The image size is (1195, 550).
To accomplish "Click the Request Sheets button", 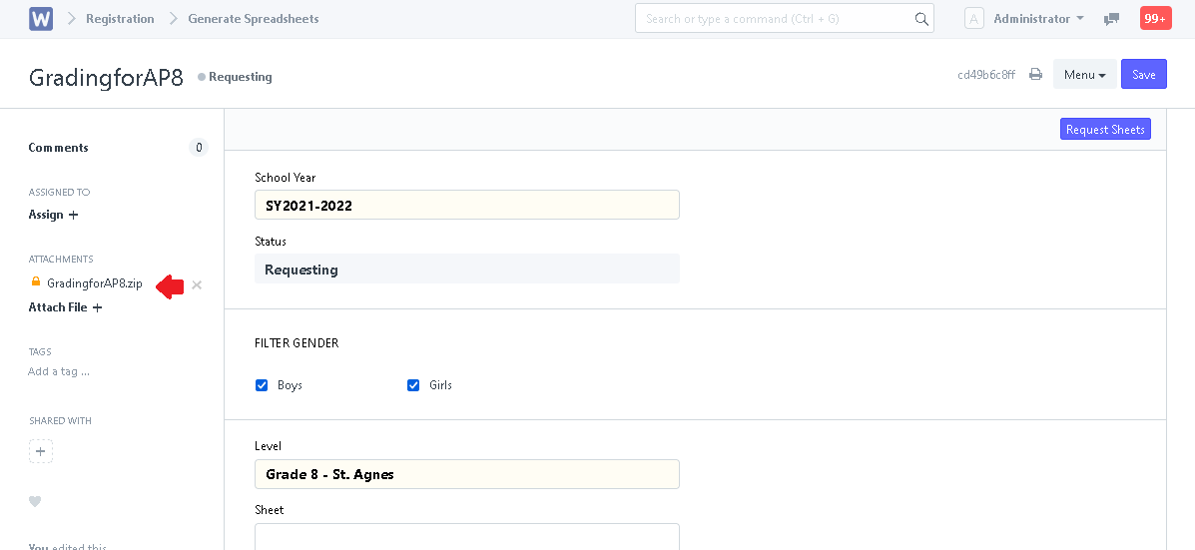I will point(1105,130).
